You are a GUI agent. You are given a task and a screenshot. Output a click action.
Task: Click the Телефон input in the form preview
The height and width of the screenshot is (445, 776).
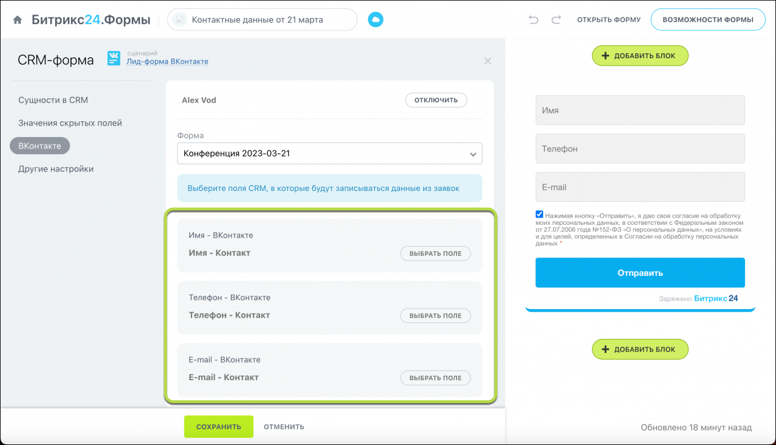point(640,149)
